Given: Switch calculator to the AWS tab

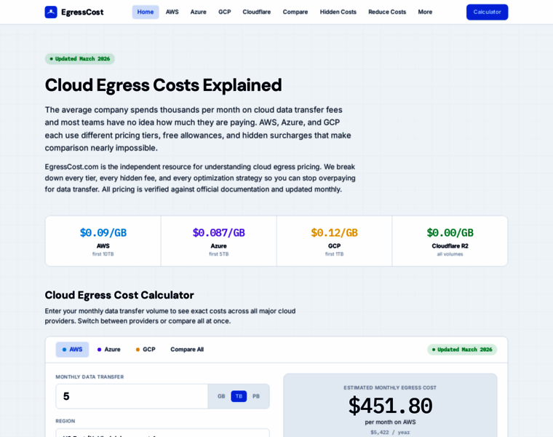Looking at the screenshot, I should tap(72, 350).
